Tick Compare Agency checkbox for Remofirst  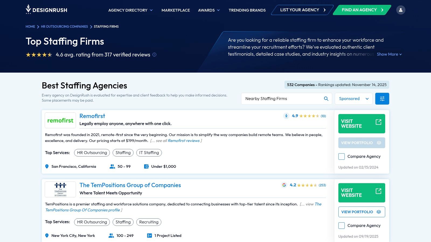(x=342, y=156)
